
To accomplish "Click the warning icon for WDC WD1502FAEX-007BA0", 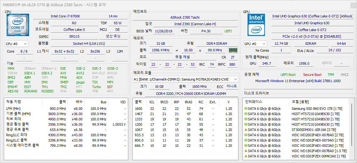I will [x=246, y=151].
